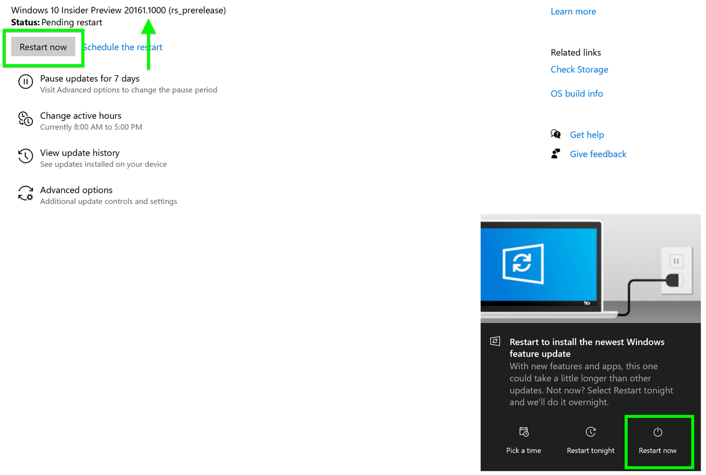This screenshot has width=706, height=475.
Task: Choose Restart tonight in the notification
Action: (590, 450)
